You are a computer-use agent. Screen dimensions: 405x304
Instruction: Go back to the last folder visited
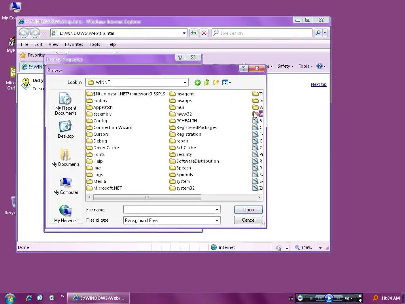pos(197,82)
